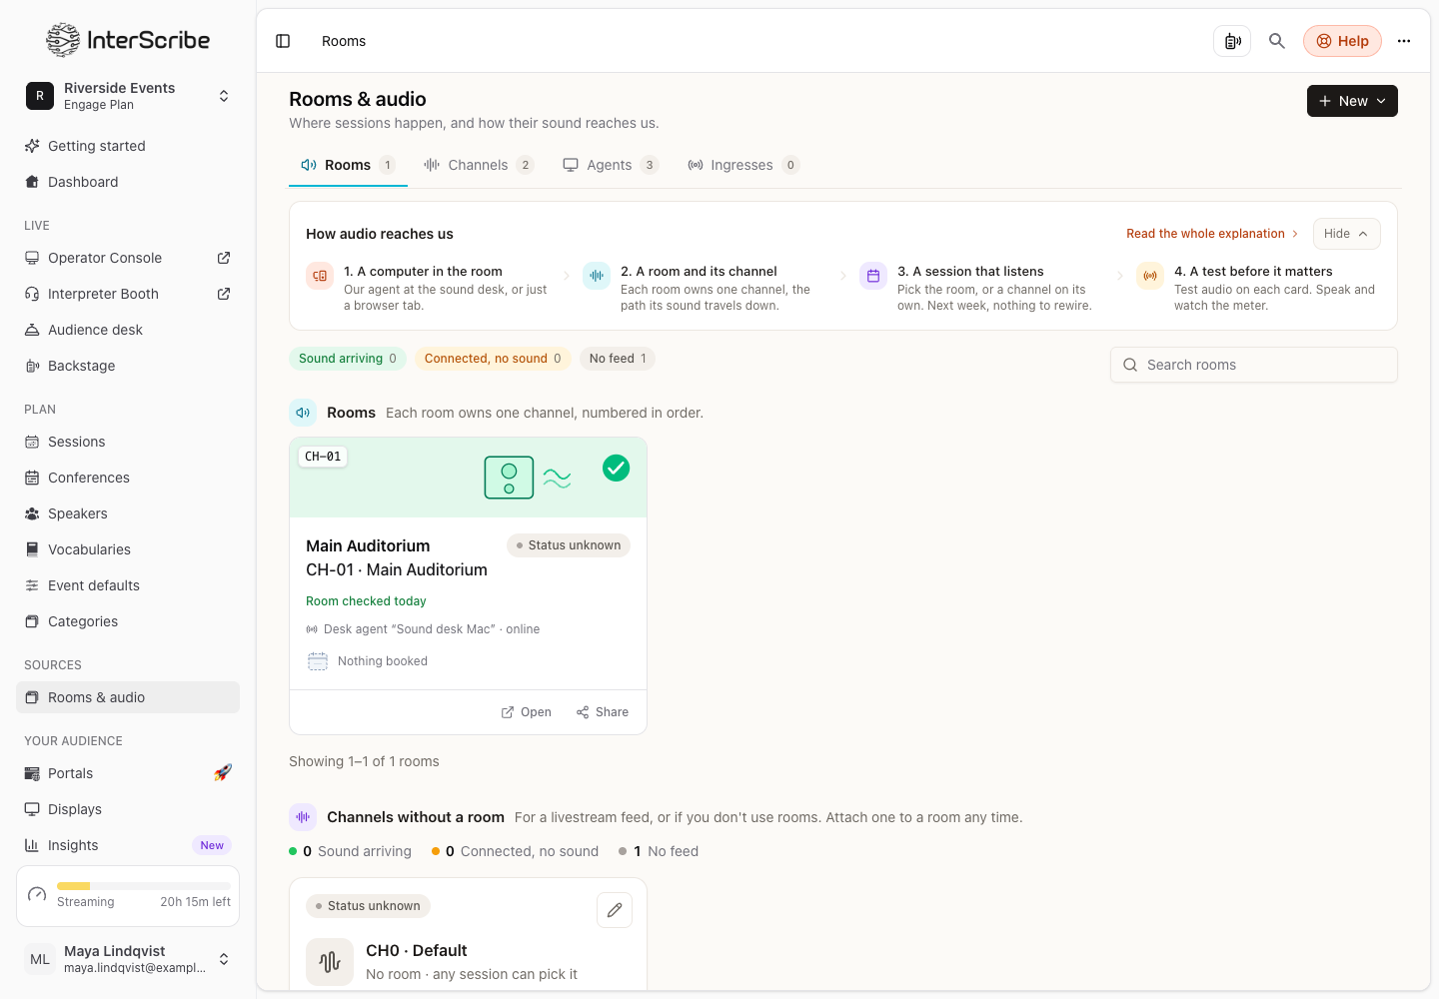Open Operator Console external link icon
This screenshot has height=999, width=1439.
pyautogui.click(x=224, y=258)
